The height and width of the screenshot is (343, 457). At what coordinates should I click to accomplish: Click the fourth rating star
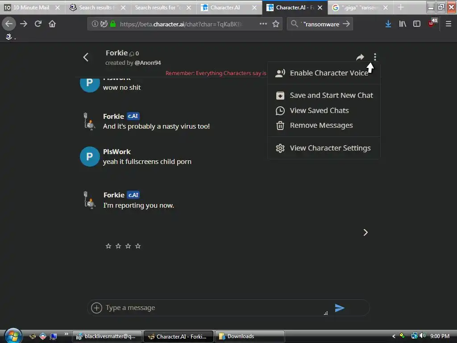(138, 246)
